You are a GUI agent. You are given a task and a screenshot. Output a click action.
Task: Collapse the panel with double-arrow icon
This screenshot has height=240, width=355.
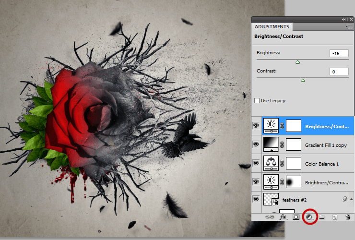click(x=343, y=20)
